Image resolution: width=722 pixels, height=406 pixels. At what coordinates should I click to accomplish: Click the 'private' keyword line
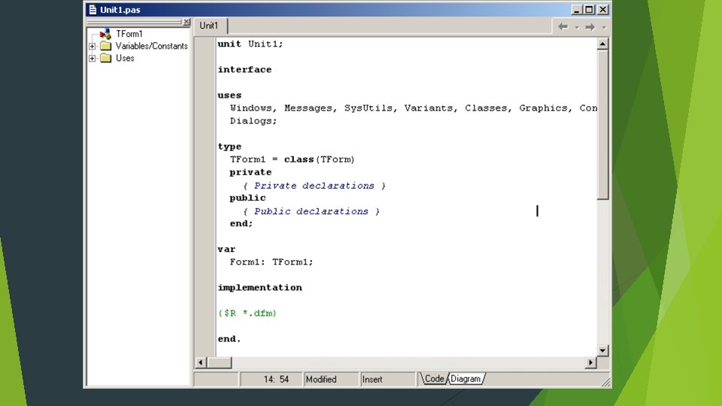click(250, 172)
